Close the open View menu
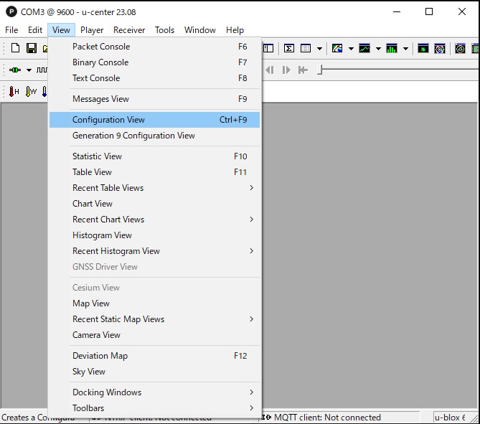 (x=61, y=30)
